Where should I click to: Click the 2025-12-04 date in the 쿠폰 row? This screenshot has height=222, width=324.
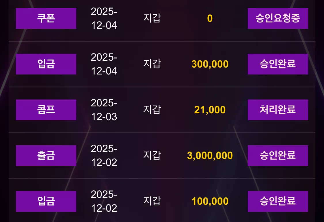click(x=104, y=18)
